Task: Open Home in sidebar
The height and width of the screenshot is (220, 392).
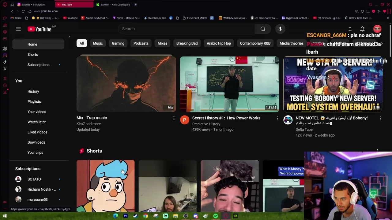Action: (38, 44)
